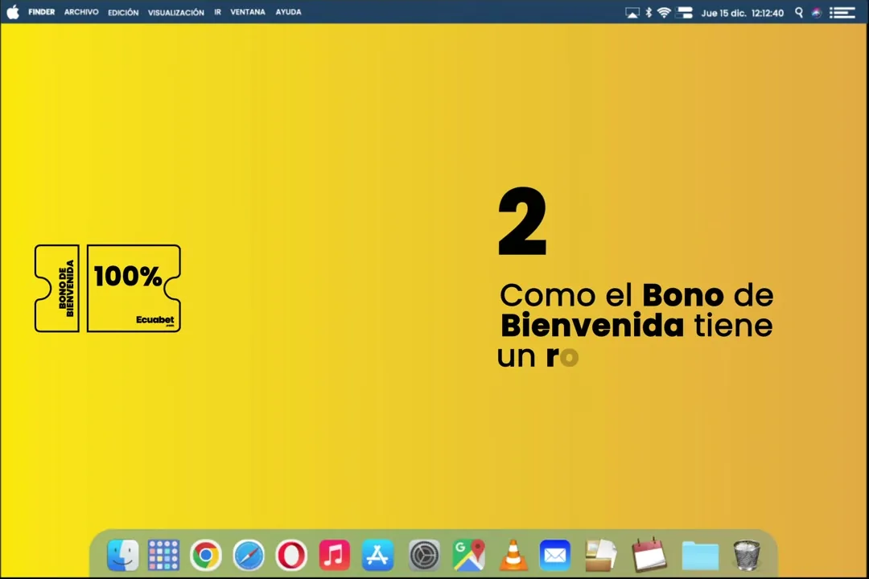Launch Google Chrome from the dock

tap(206, 555)
